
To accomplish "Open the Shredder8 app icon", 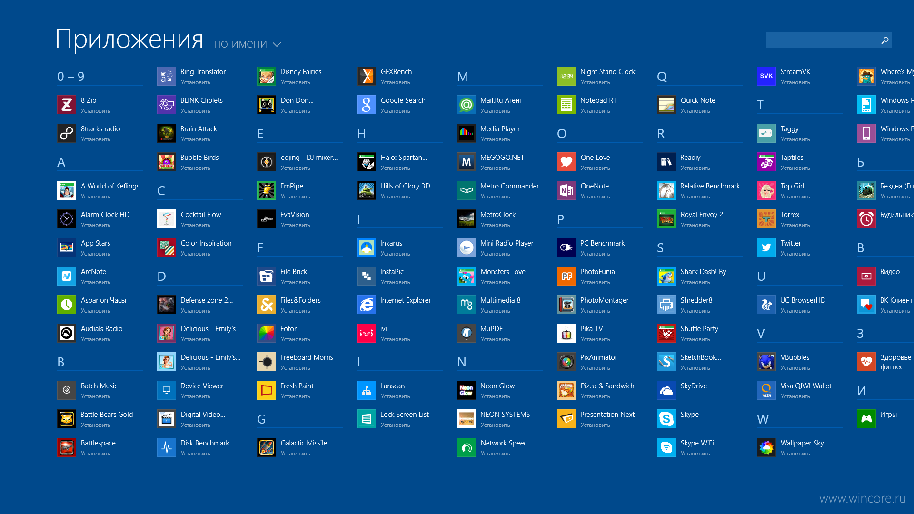I will pyautogui.click(x=666, y=305).
